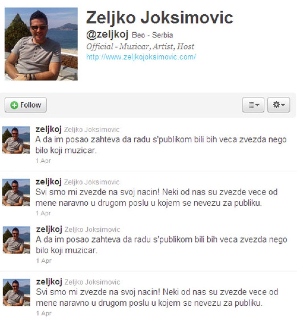Click zeljkoj username on first tweet
297x320 pixels.
point(49,129)
